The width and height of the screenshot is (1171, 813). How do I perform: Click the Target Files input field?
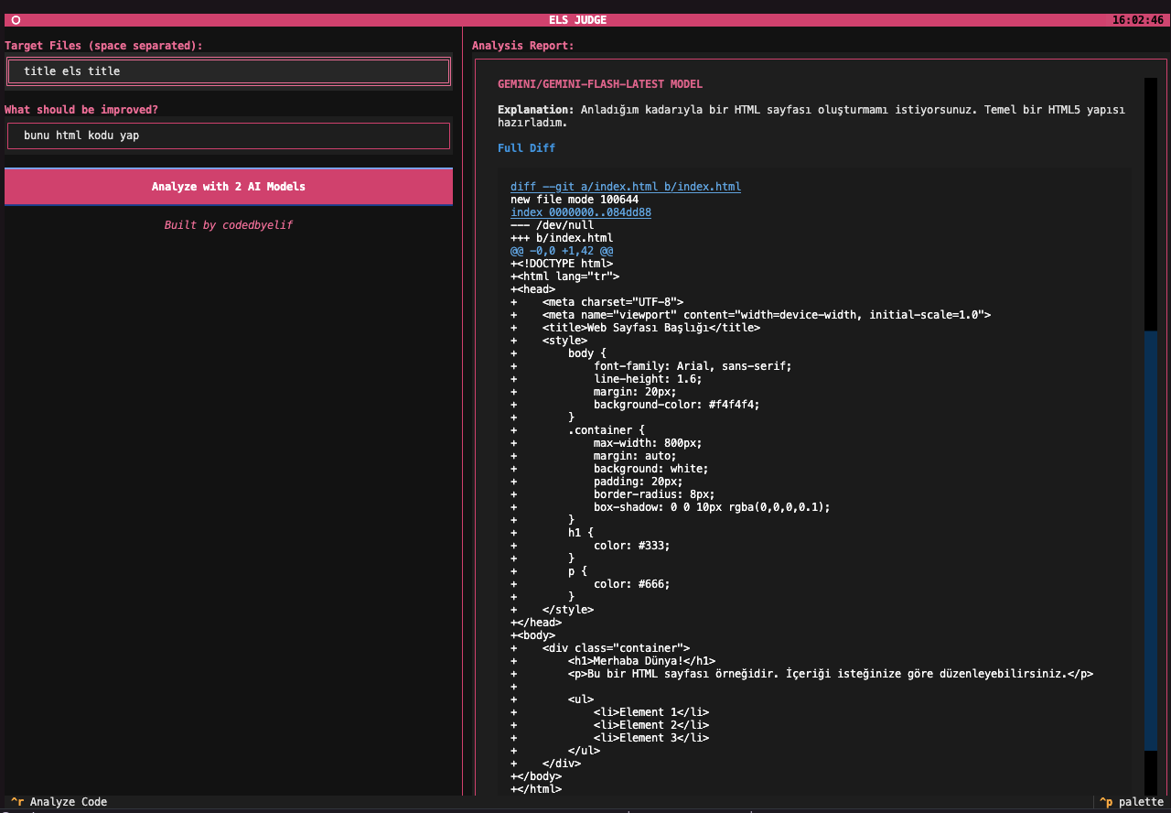click(228, 71)
